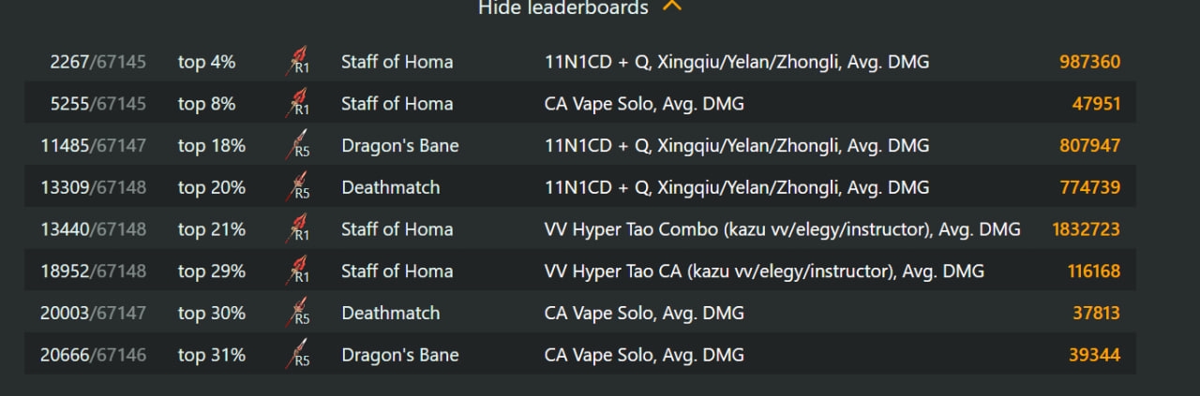The height and width of the screenshot is (396, 1200).
Task: Open ranking 20666/67146 leaderboard
Action: [93, 354]
